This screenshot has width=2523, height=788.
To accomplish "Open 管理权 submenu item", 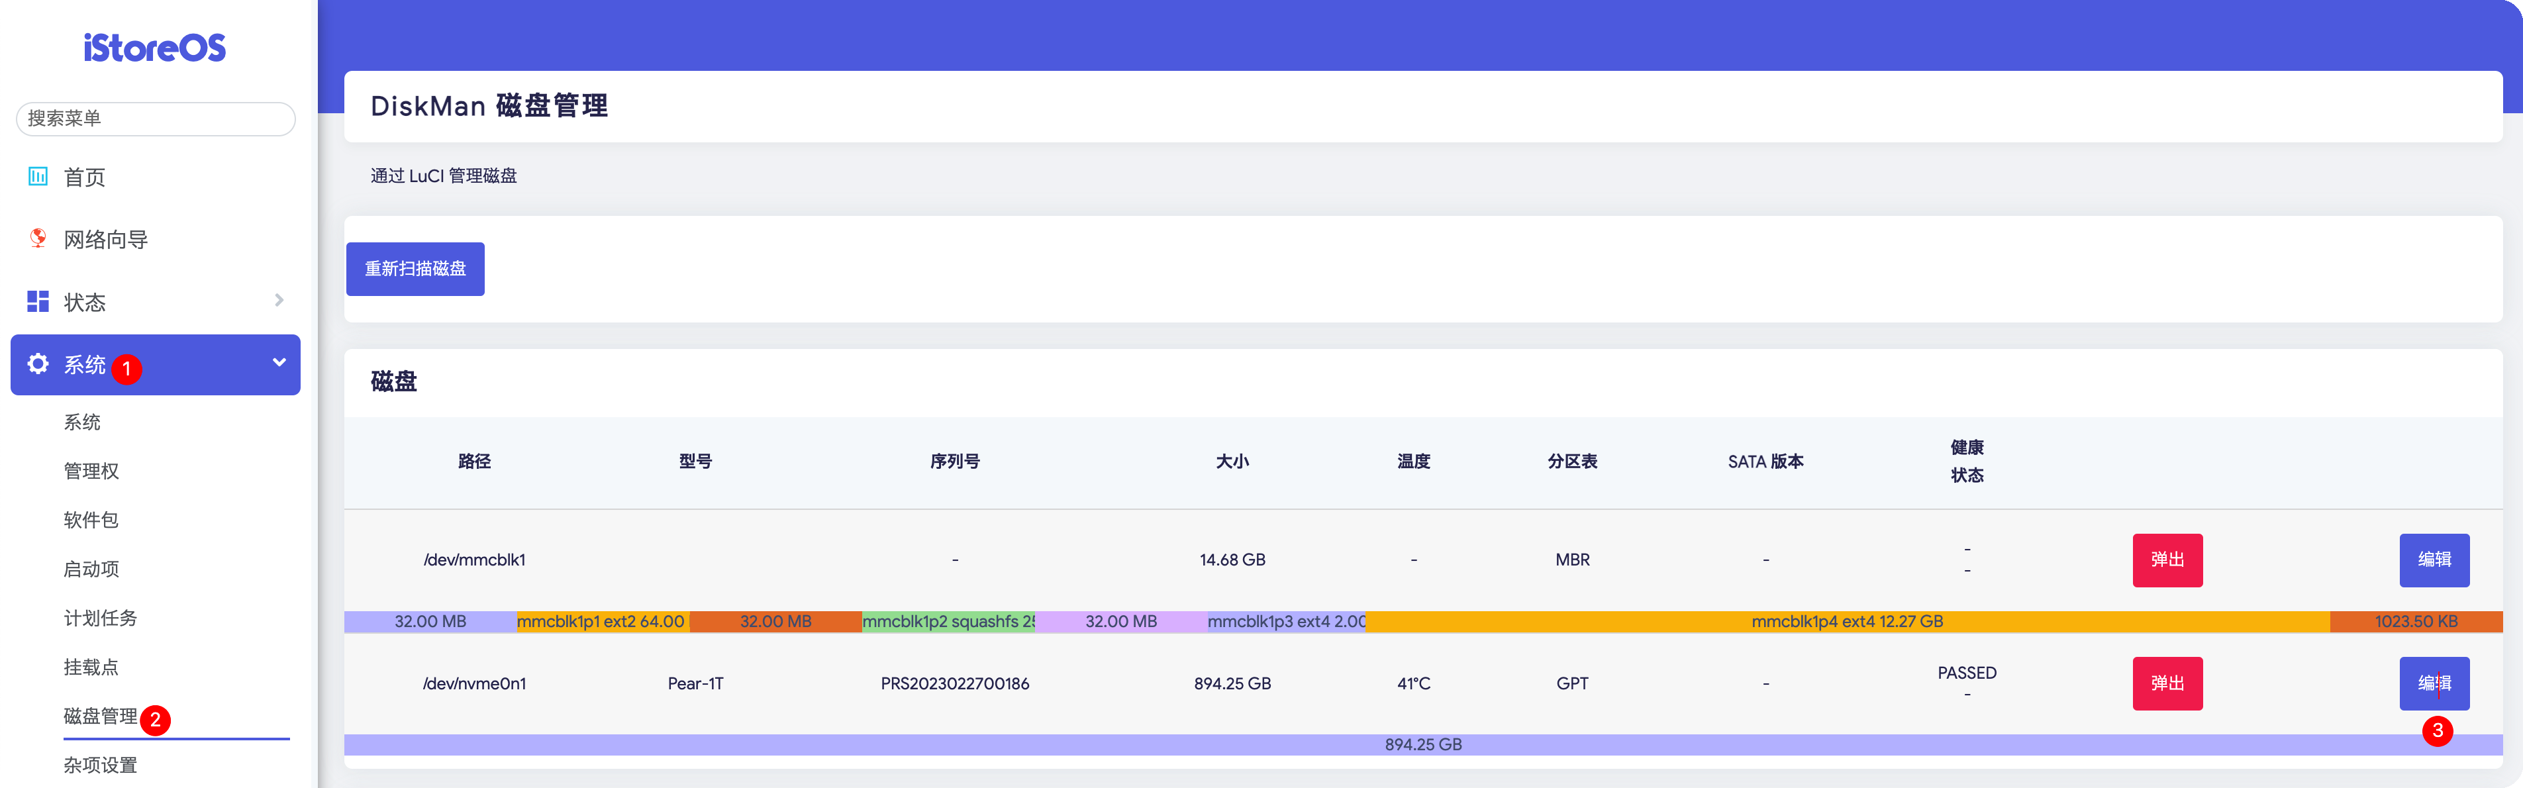I will 91,471.
